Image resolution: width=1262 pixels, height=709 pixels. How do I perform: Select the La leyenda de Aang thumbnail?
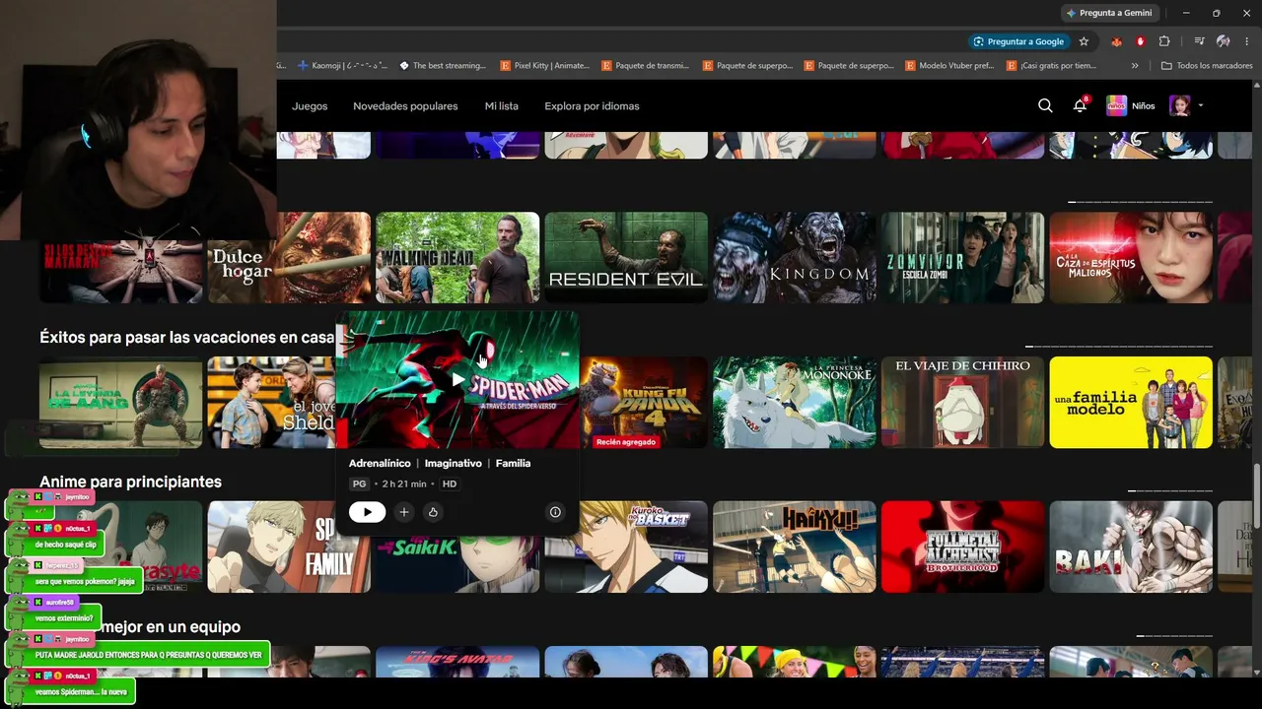(120, 402)
